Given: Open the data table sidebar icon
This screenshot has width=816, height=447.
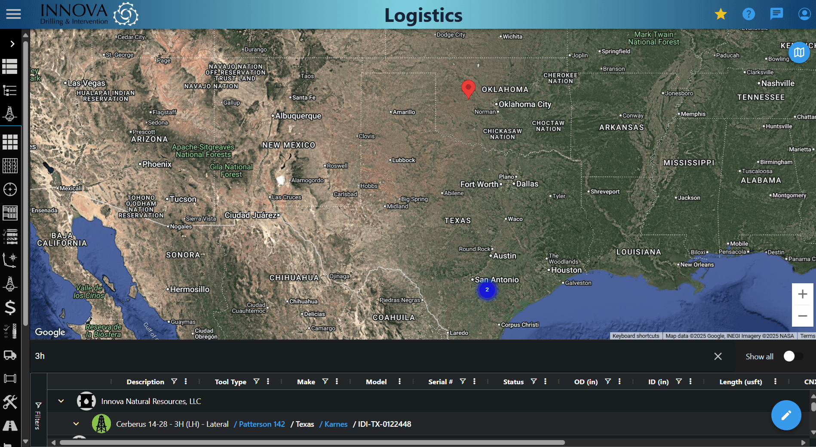Looking at the screenshot, I should coord(10,213).
